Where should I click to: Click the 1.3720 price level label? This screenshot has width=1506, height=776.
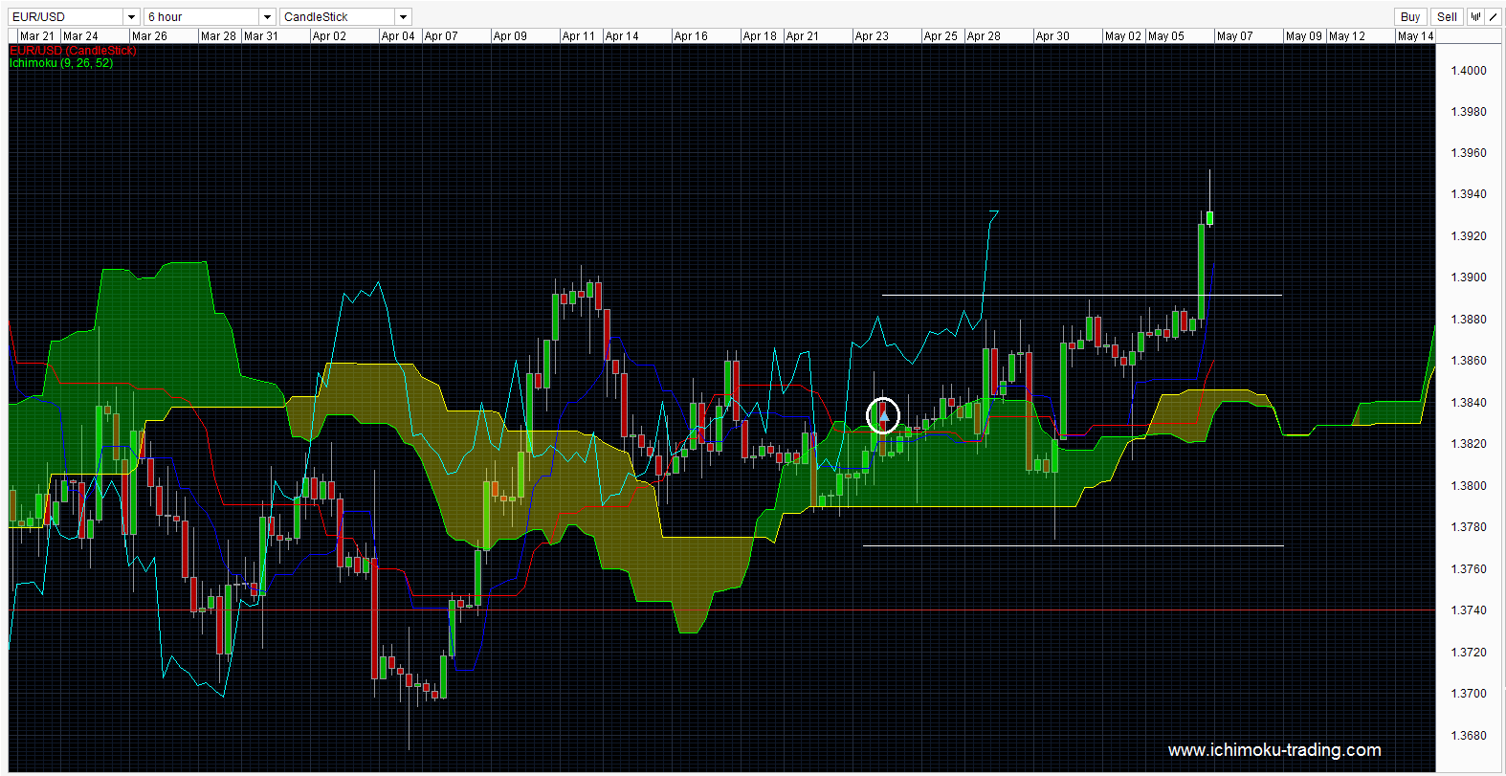[x=1469, y=652]
